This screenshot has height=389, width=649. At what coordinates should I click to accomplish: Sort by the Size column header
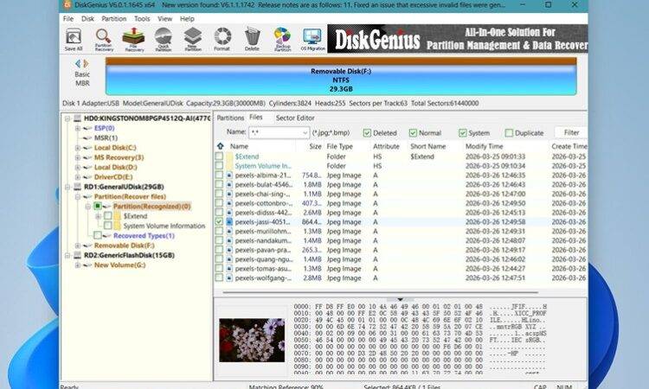315,146
